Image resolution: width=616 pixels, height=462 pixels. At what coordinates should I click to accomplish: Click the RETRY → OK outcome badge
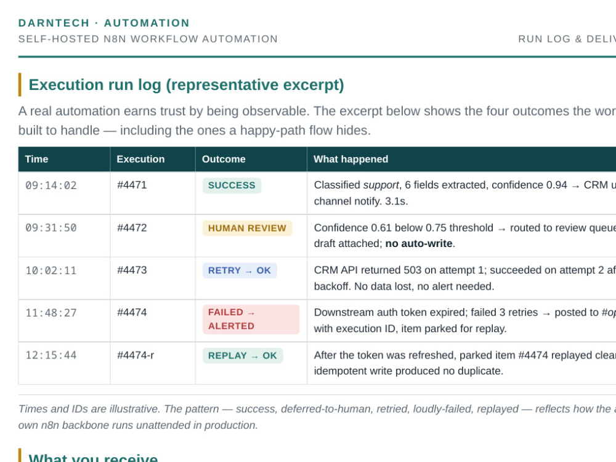tap(240, 270)
